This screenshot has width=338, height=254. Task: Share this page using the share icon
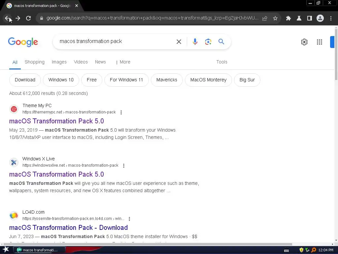[265, 18]
